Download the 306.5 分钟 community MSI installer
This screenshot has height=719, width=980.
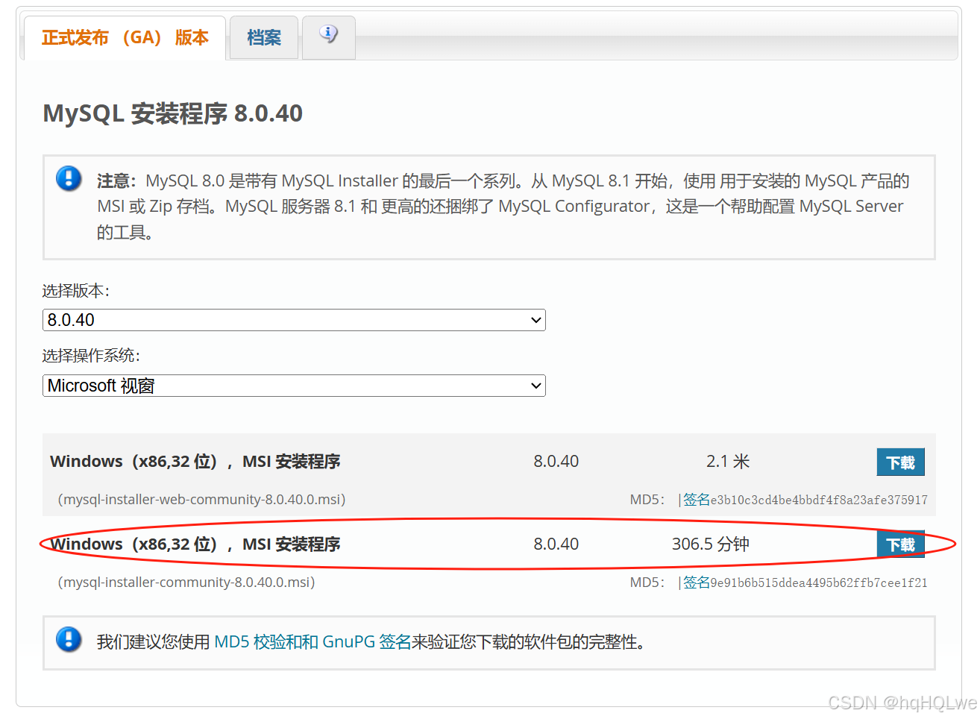click(900, 544)
